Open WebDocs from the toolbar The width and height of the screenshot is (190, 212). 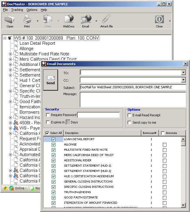(69, 20)
